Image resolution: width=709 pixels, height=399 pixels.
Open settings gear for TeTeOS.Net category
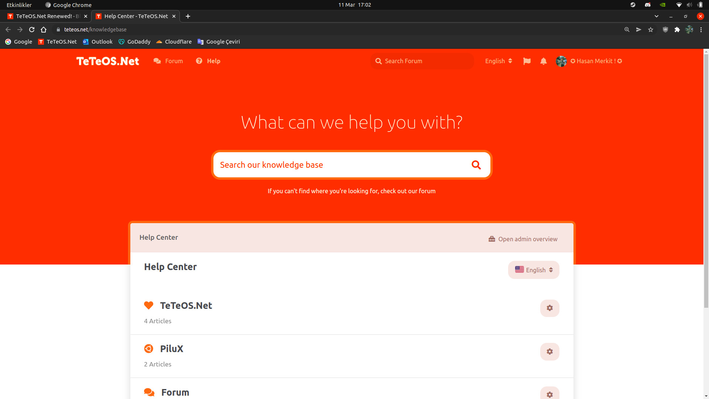coord(549,308)
